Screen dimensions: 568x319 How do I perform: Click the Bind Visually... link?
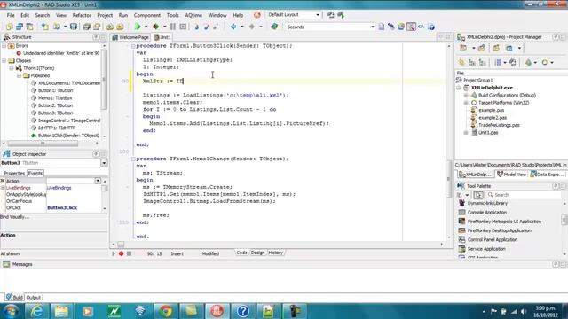pos(15,217)
